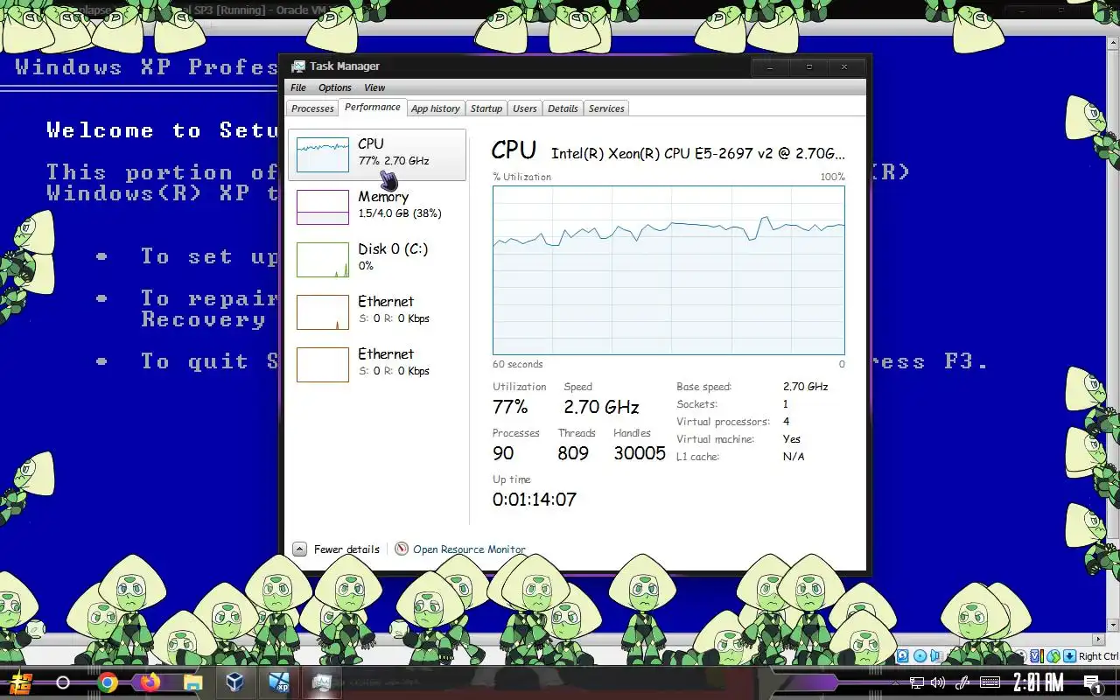1120x700 pixels.
Task: Click VirtualBox CPU virtualization status indicator
Action: [x=1037, y=656]
